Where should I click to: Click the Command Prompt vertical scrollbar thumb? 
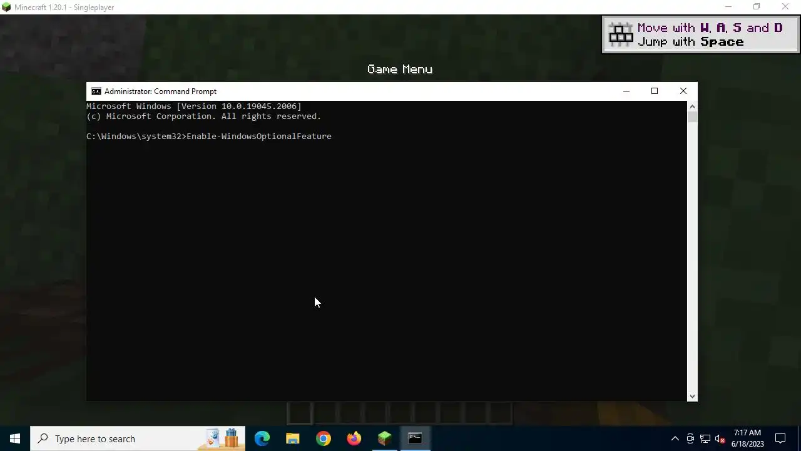(692, 117)
